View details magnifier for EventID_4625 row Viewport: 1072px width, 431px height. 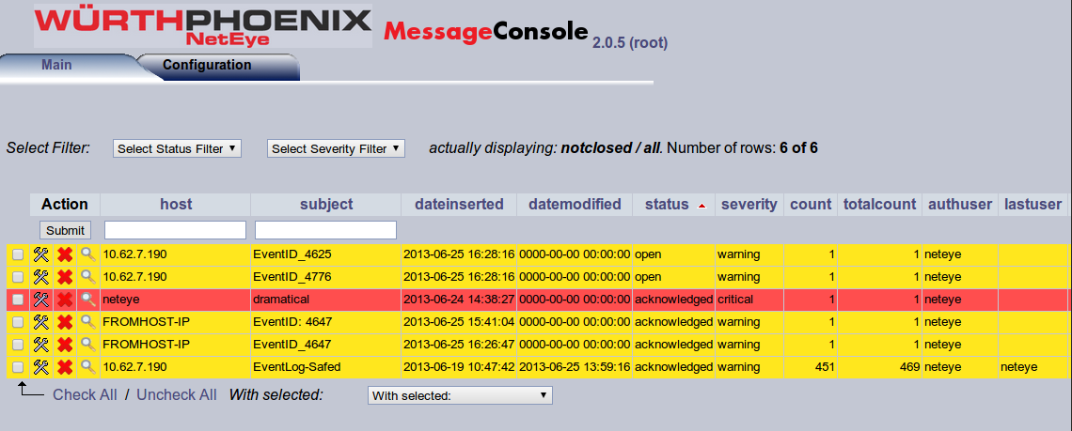point(88,254)
